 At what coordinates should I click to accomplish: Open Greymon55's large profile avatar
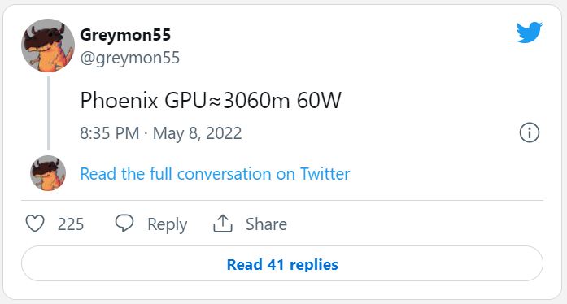(x=48, y=46)
